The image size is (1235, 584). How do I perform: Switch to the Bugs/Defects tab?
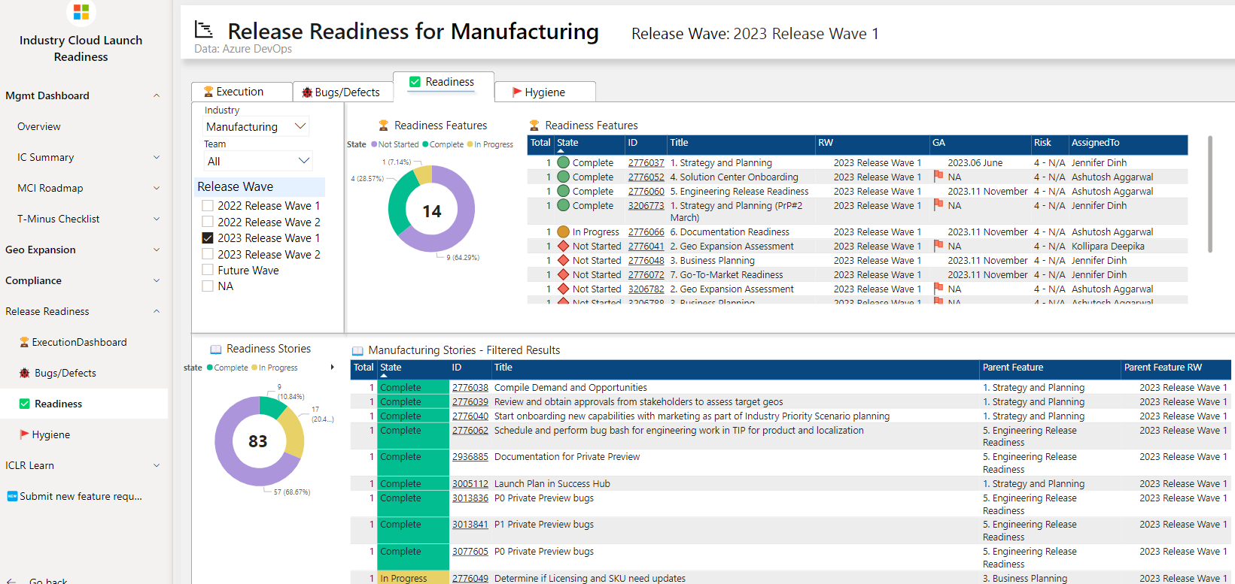pos(342,92)
